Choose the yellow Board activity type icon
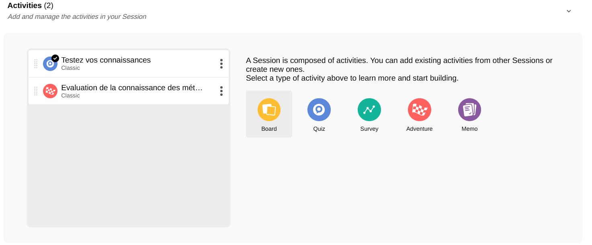Screen dimensions: 592x245 pyautogui.click(x=269, y=110)
